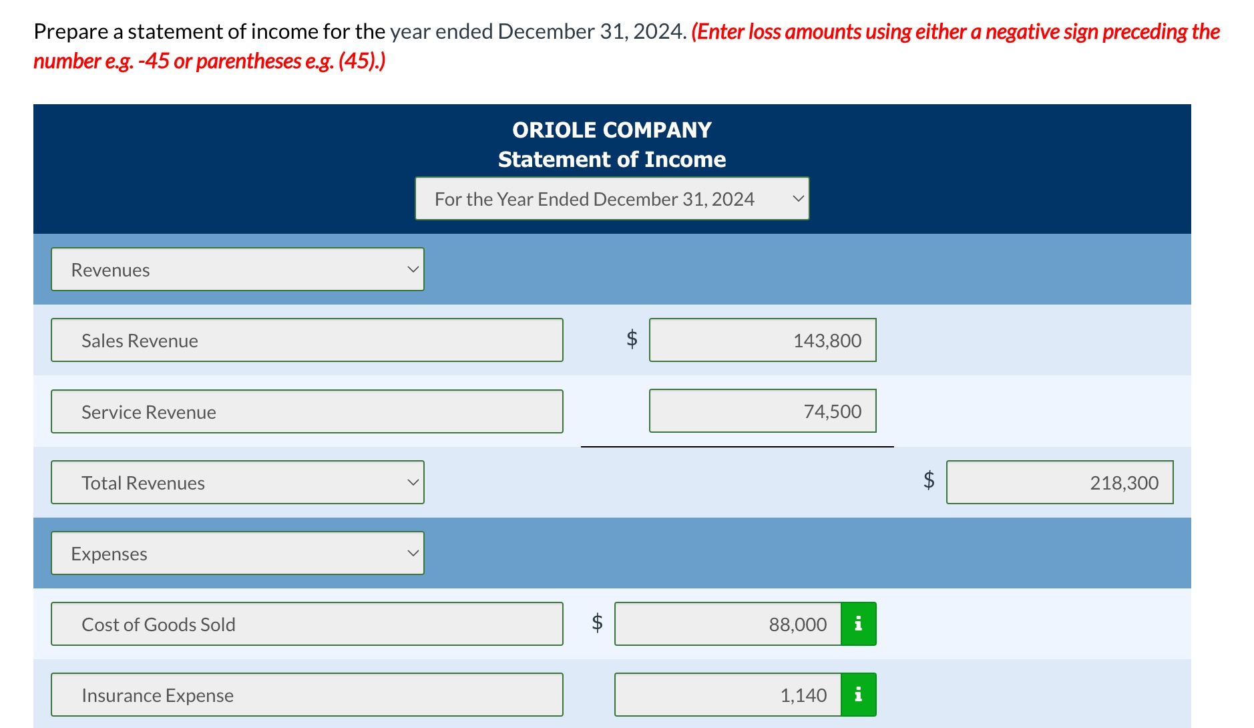The width and height of the screenshot is (1254, 728).
Task: Expand the reporting period dropdown
Action: click(611, 198)
